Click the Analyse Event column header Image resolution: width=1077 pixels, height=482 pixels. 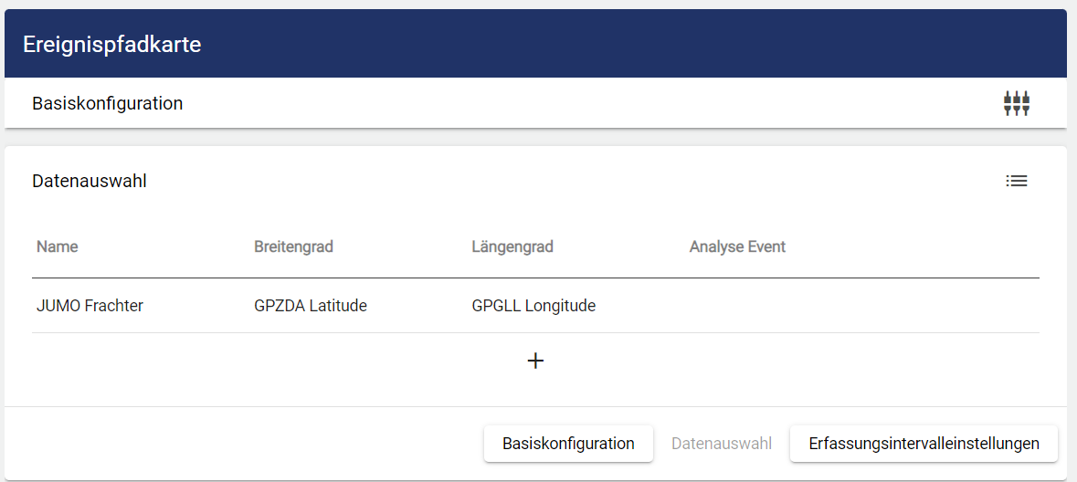pos(737,246)
